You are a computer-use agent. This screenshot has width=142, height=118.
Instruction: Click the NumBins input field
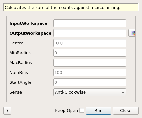(90, 72)
